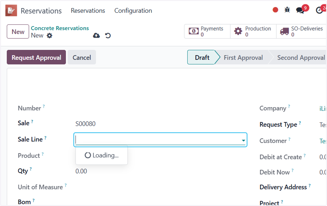Click the Customer field help question mark

coord(289,139)
